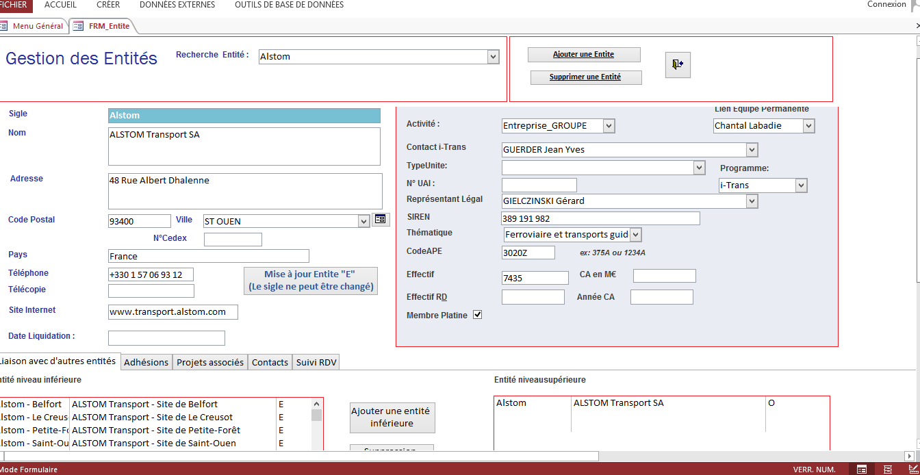Click the Mise à jour Entite button

(x=310, y=281)
